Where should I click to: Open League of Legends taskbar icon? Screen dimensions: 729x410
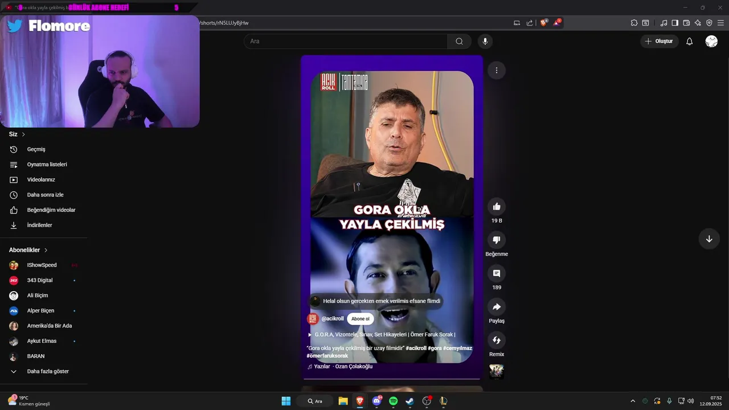(443, 401)
